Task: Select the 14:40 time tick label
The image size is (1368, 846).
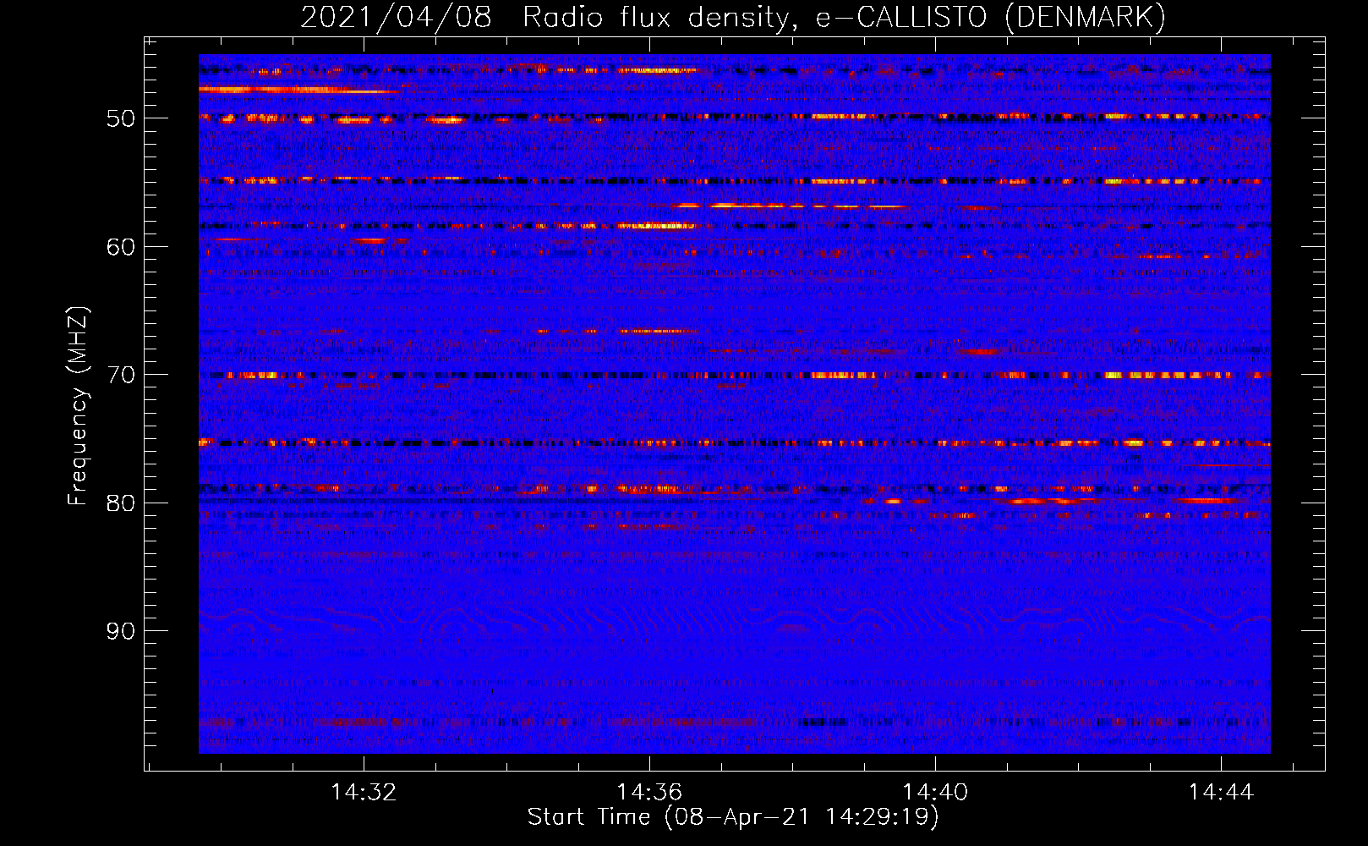Action: [935, 793]
